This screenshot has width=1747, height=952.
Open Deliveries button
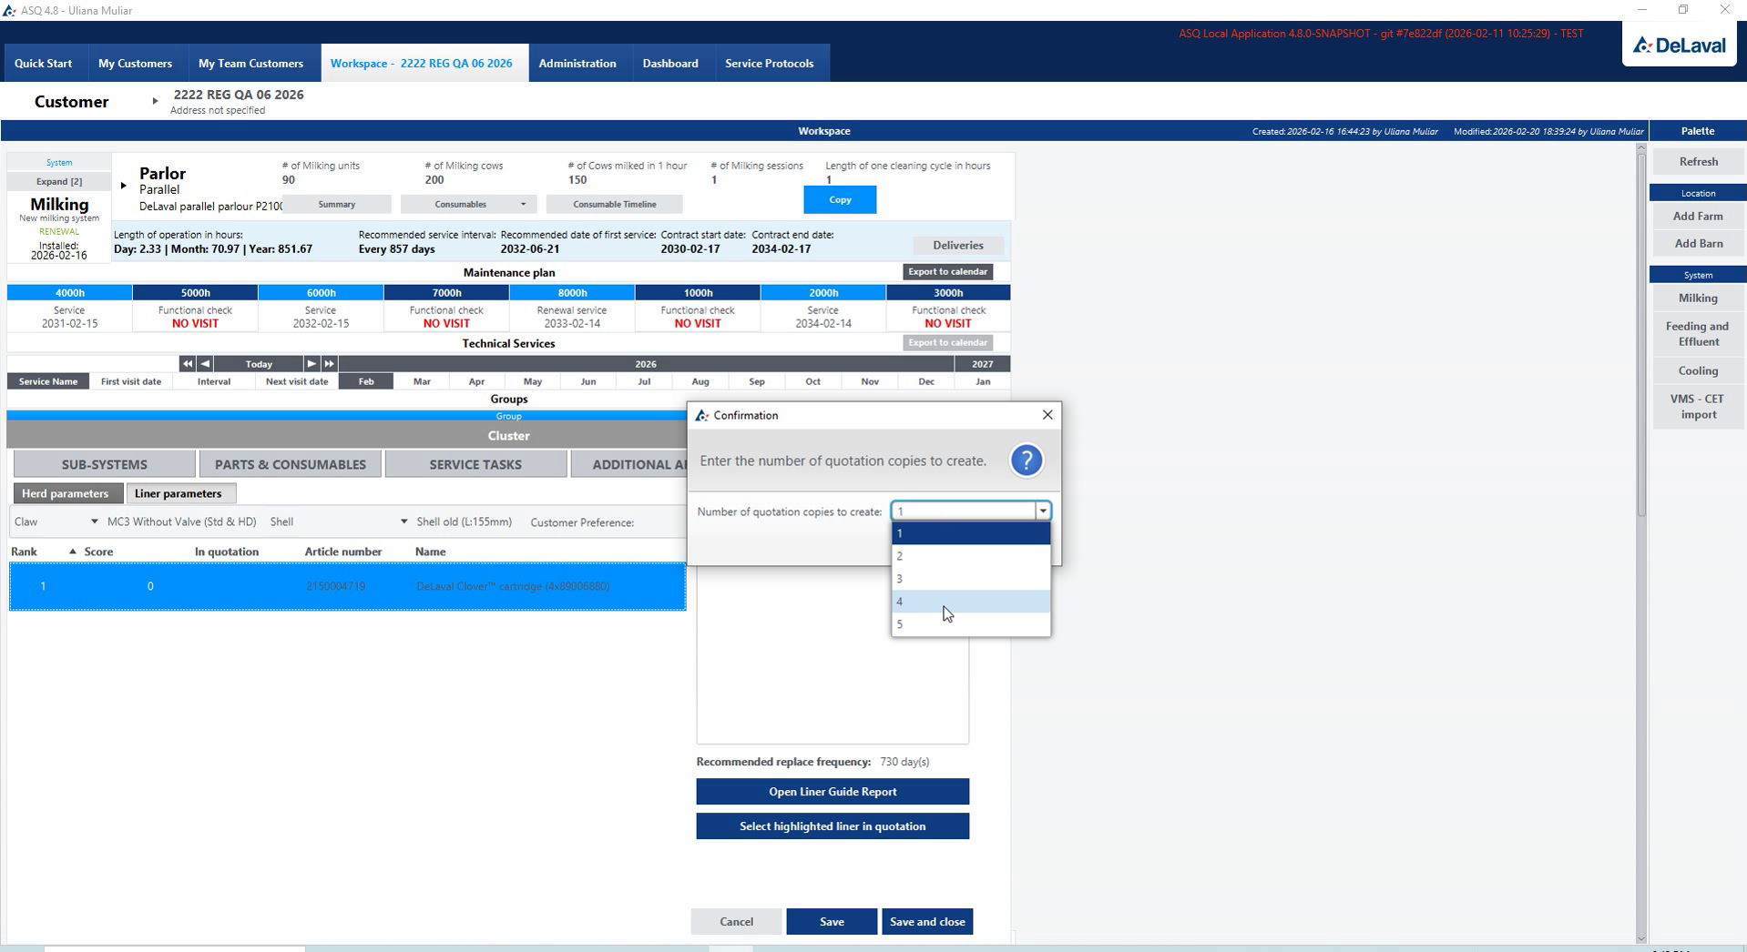point(958,246)
